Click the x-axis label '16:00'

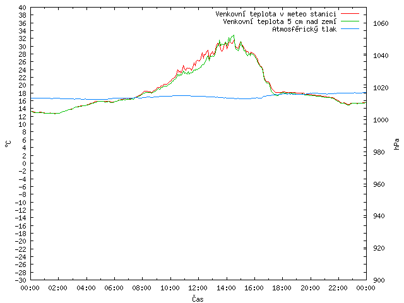pos(254,288)
